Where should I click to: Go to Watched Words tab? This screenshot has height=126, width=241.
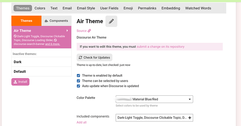198,8
